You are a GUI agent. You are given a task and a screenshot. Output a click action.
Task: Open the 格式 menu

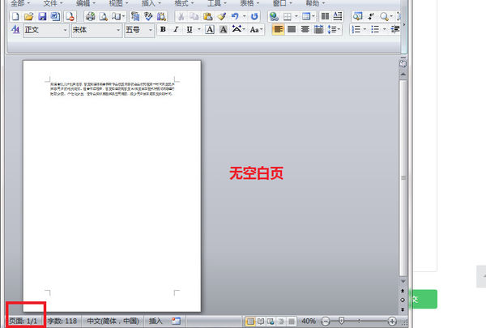tap(184, 3)
